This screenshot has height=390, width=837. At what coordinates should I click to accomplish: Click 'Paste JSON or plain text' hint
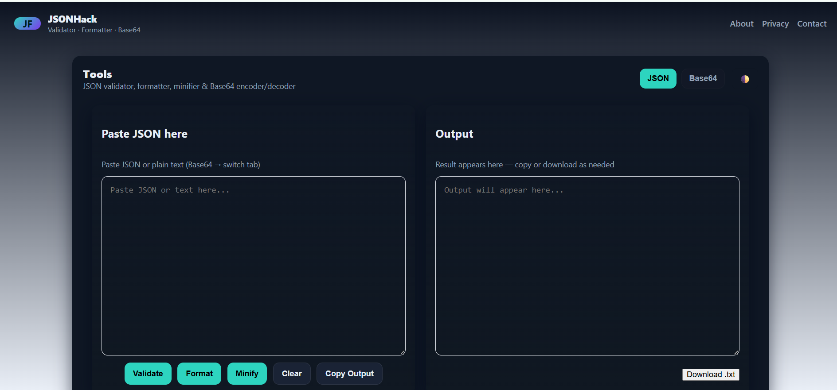click(181, 165)
